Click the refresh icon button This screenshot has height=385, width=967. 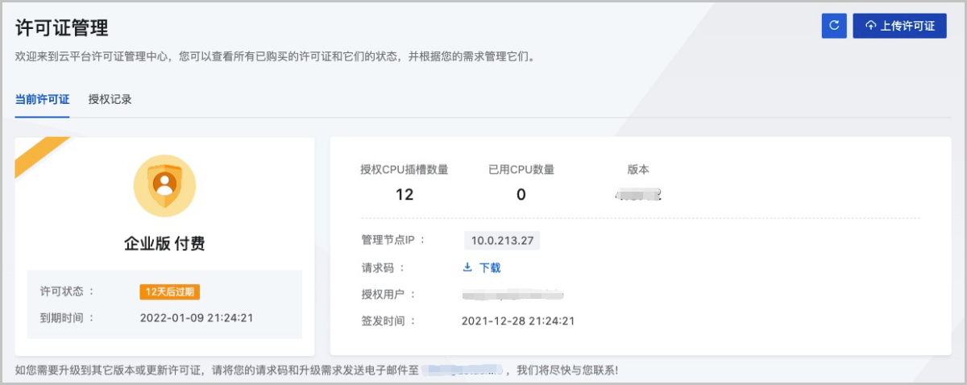[x=834, y=26]
